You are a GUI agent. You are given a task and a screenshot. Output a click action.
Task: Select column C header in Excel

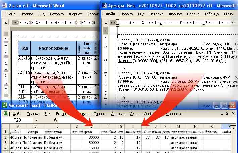pos(57,126)
